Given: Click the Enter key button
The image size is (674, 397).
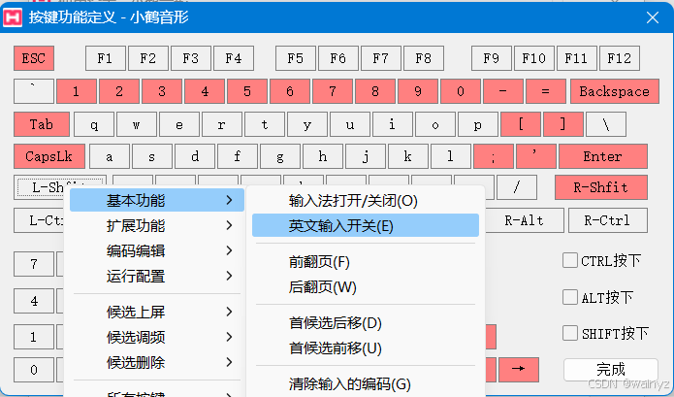Looking at the screenshot, I should tap(602, 156).
